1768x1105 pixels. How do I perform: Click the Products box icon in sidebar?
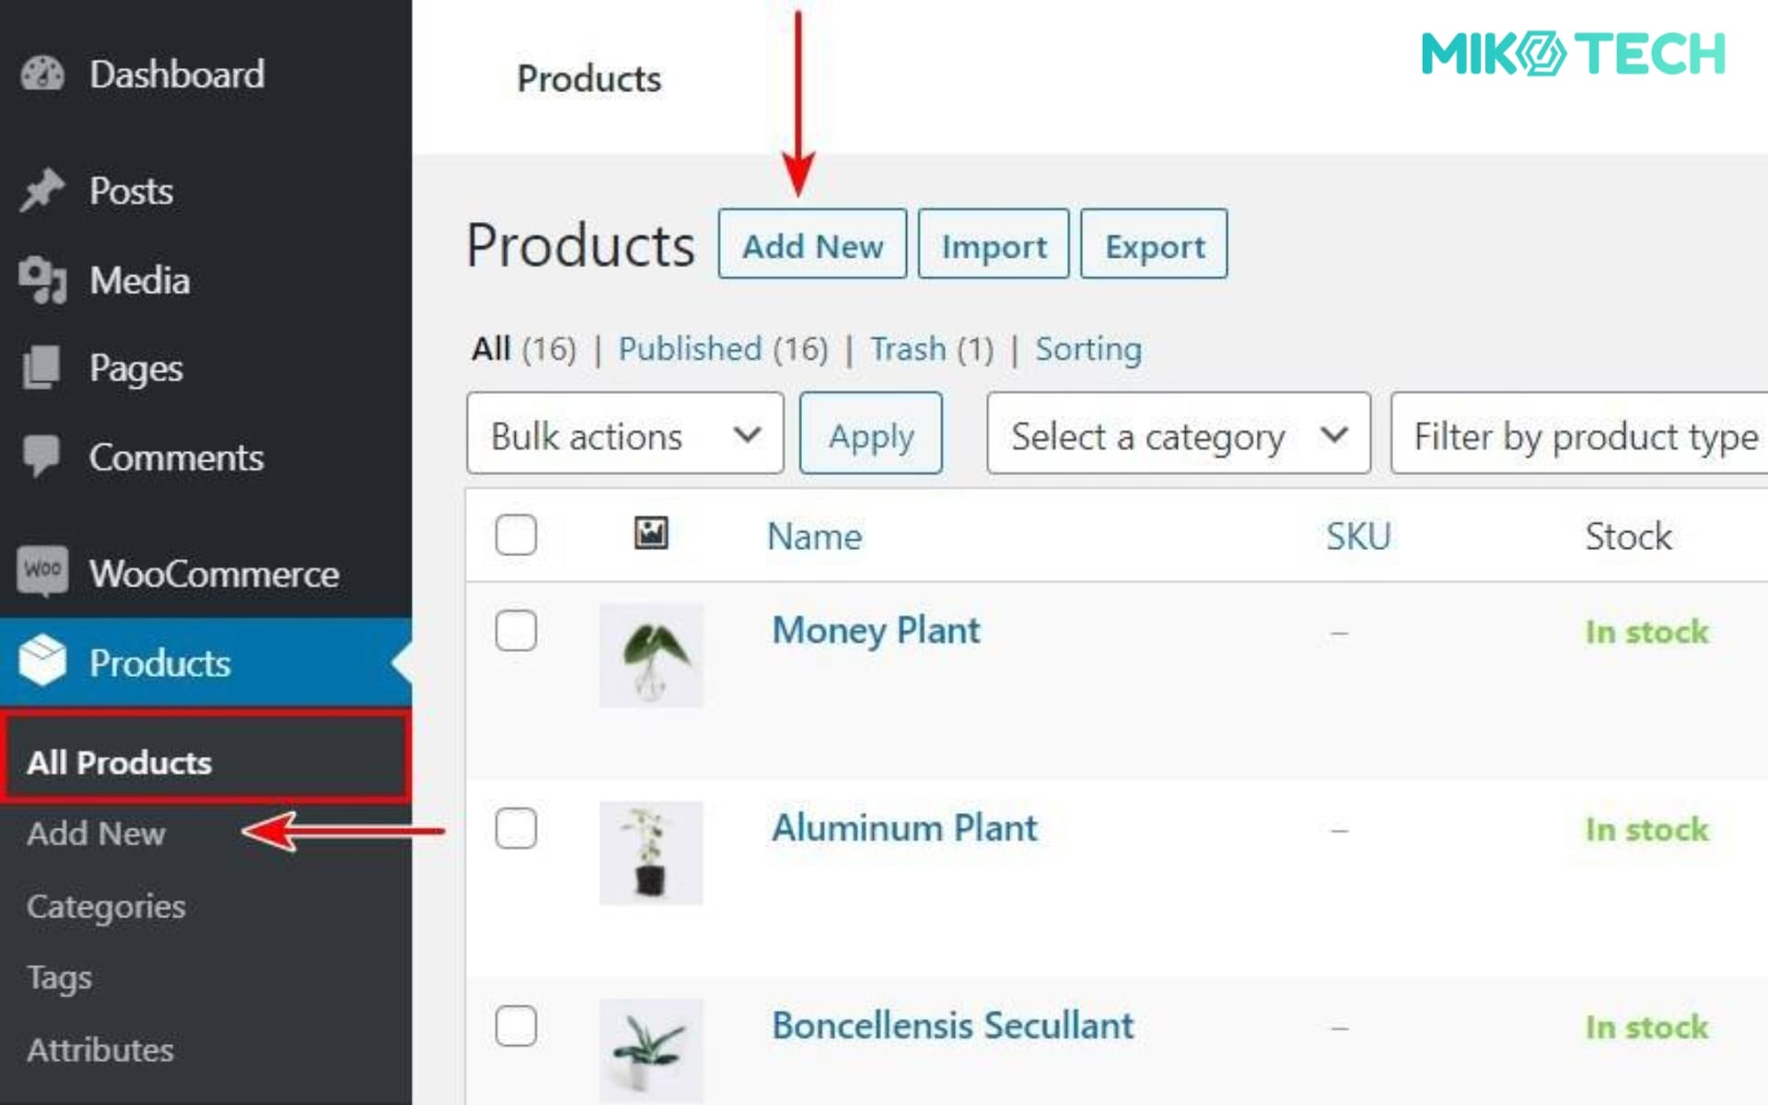(x=41, y=660)
